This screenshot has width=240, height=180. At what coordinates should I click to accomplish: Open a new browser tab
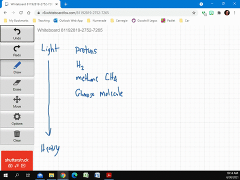pyautogui.click(x=66, y=4)
